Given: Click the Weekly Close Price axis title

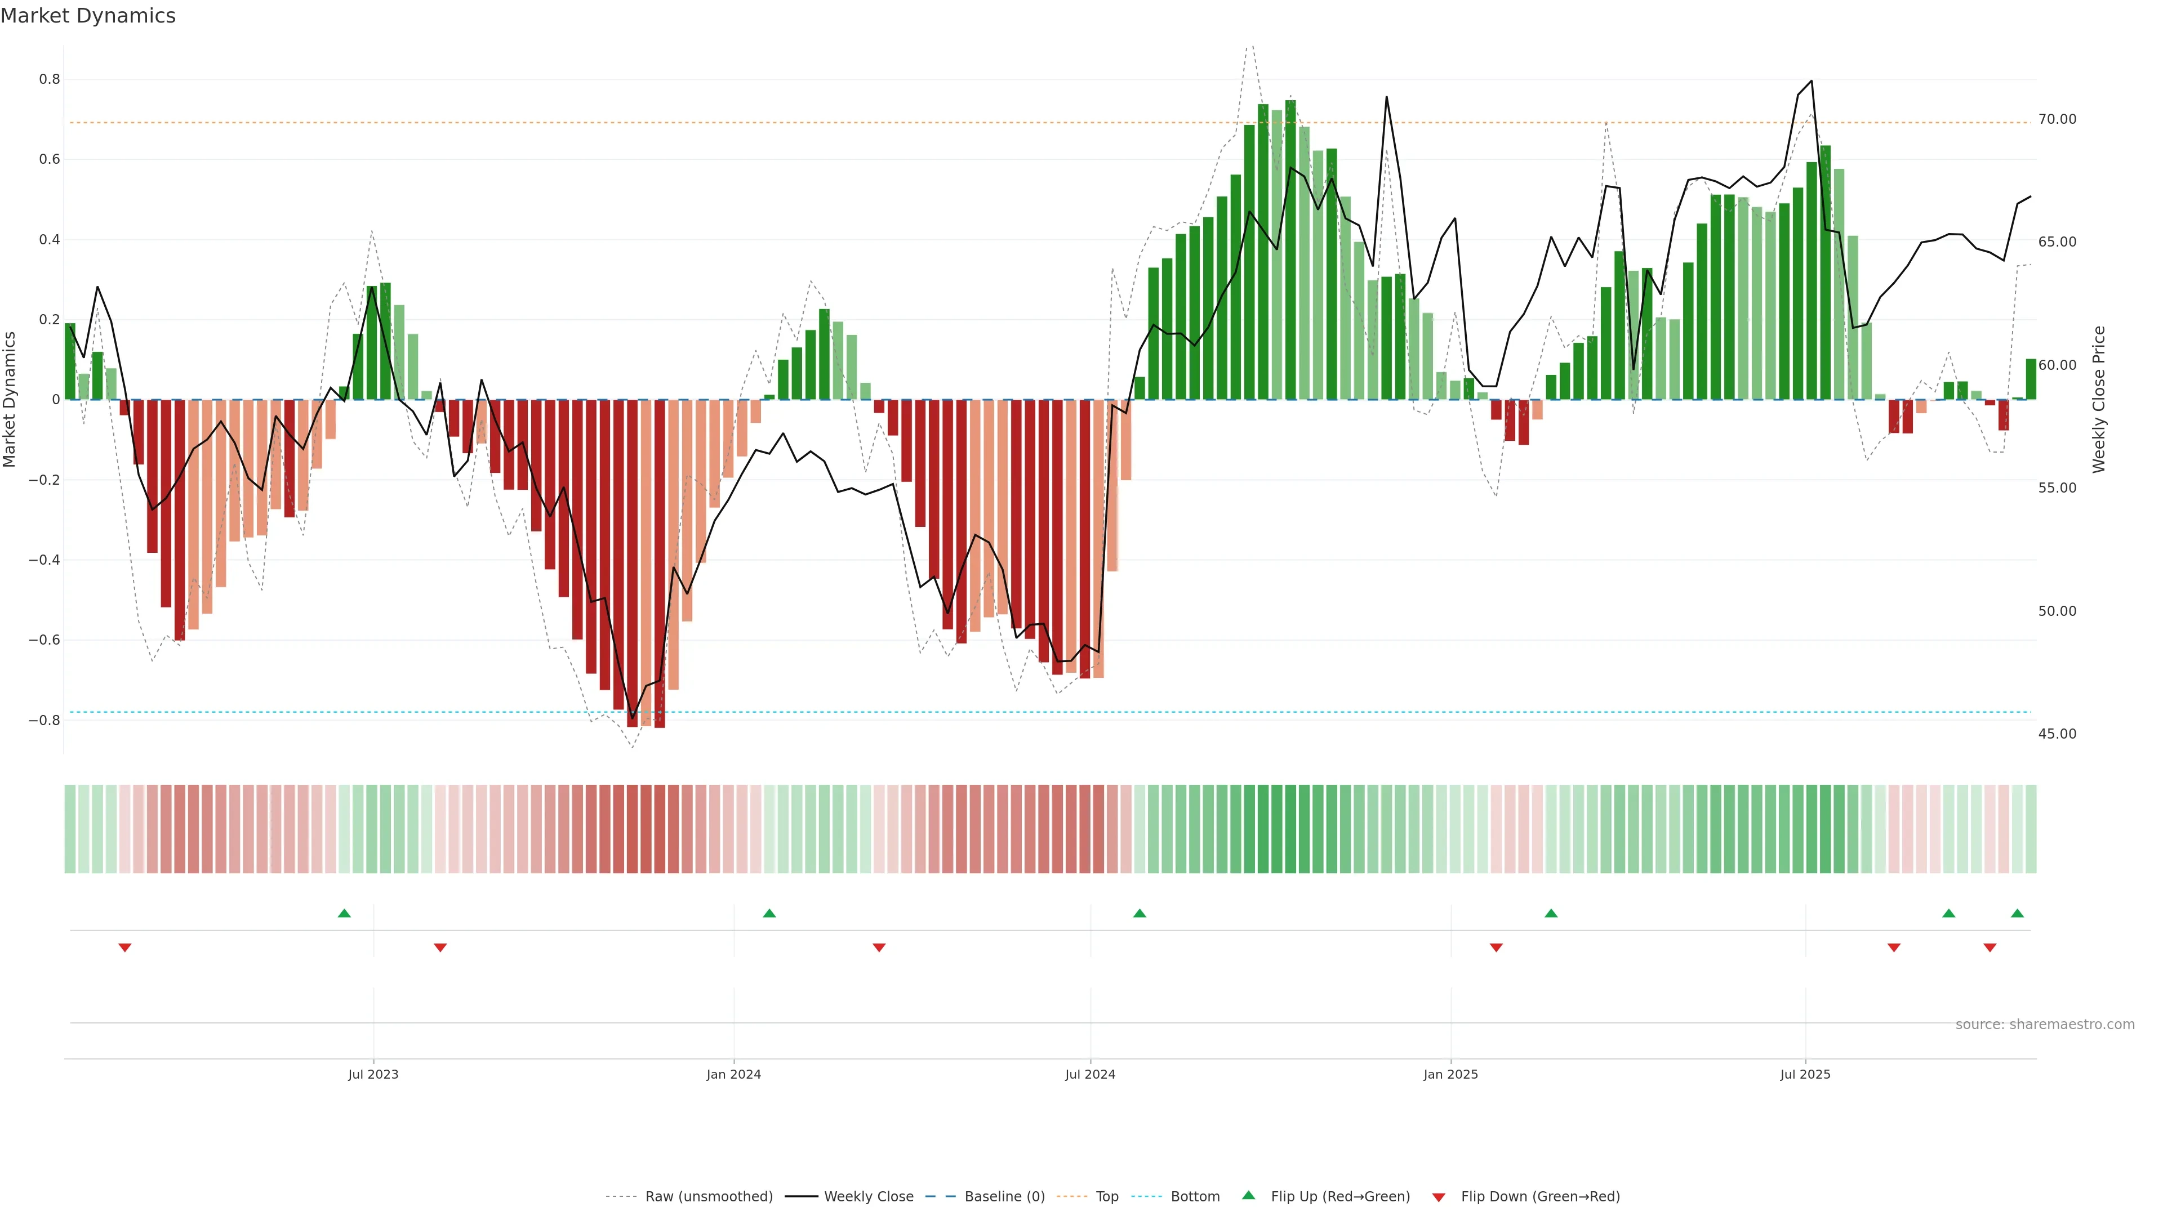Looking at the screenshot, I should (2099, 400).
